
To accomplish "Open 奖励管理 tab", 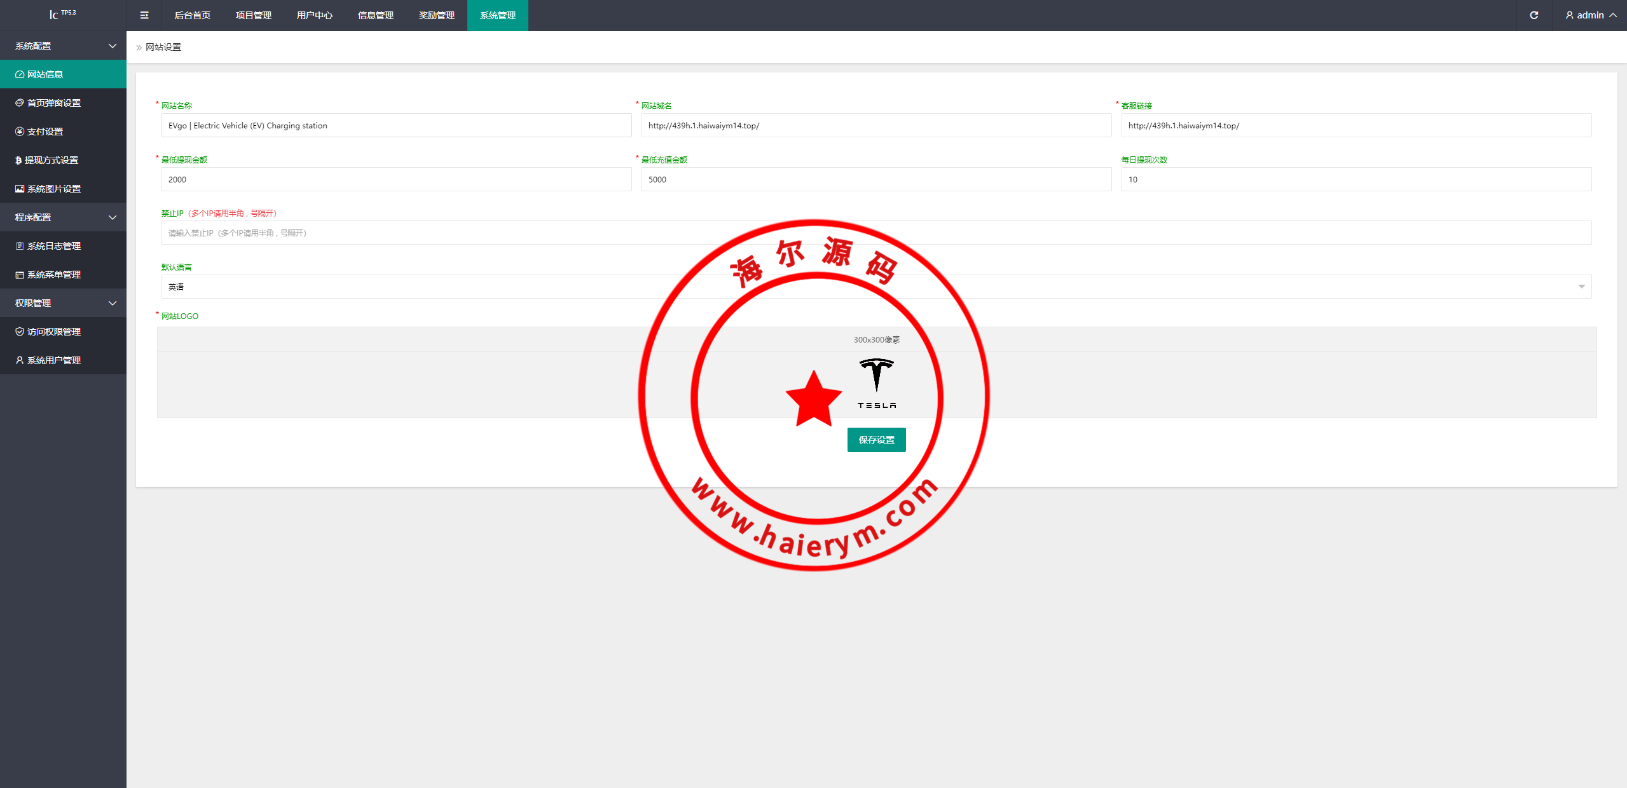I will point(437,15).
